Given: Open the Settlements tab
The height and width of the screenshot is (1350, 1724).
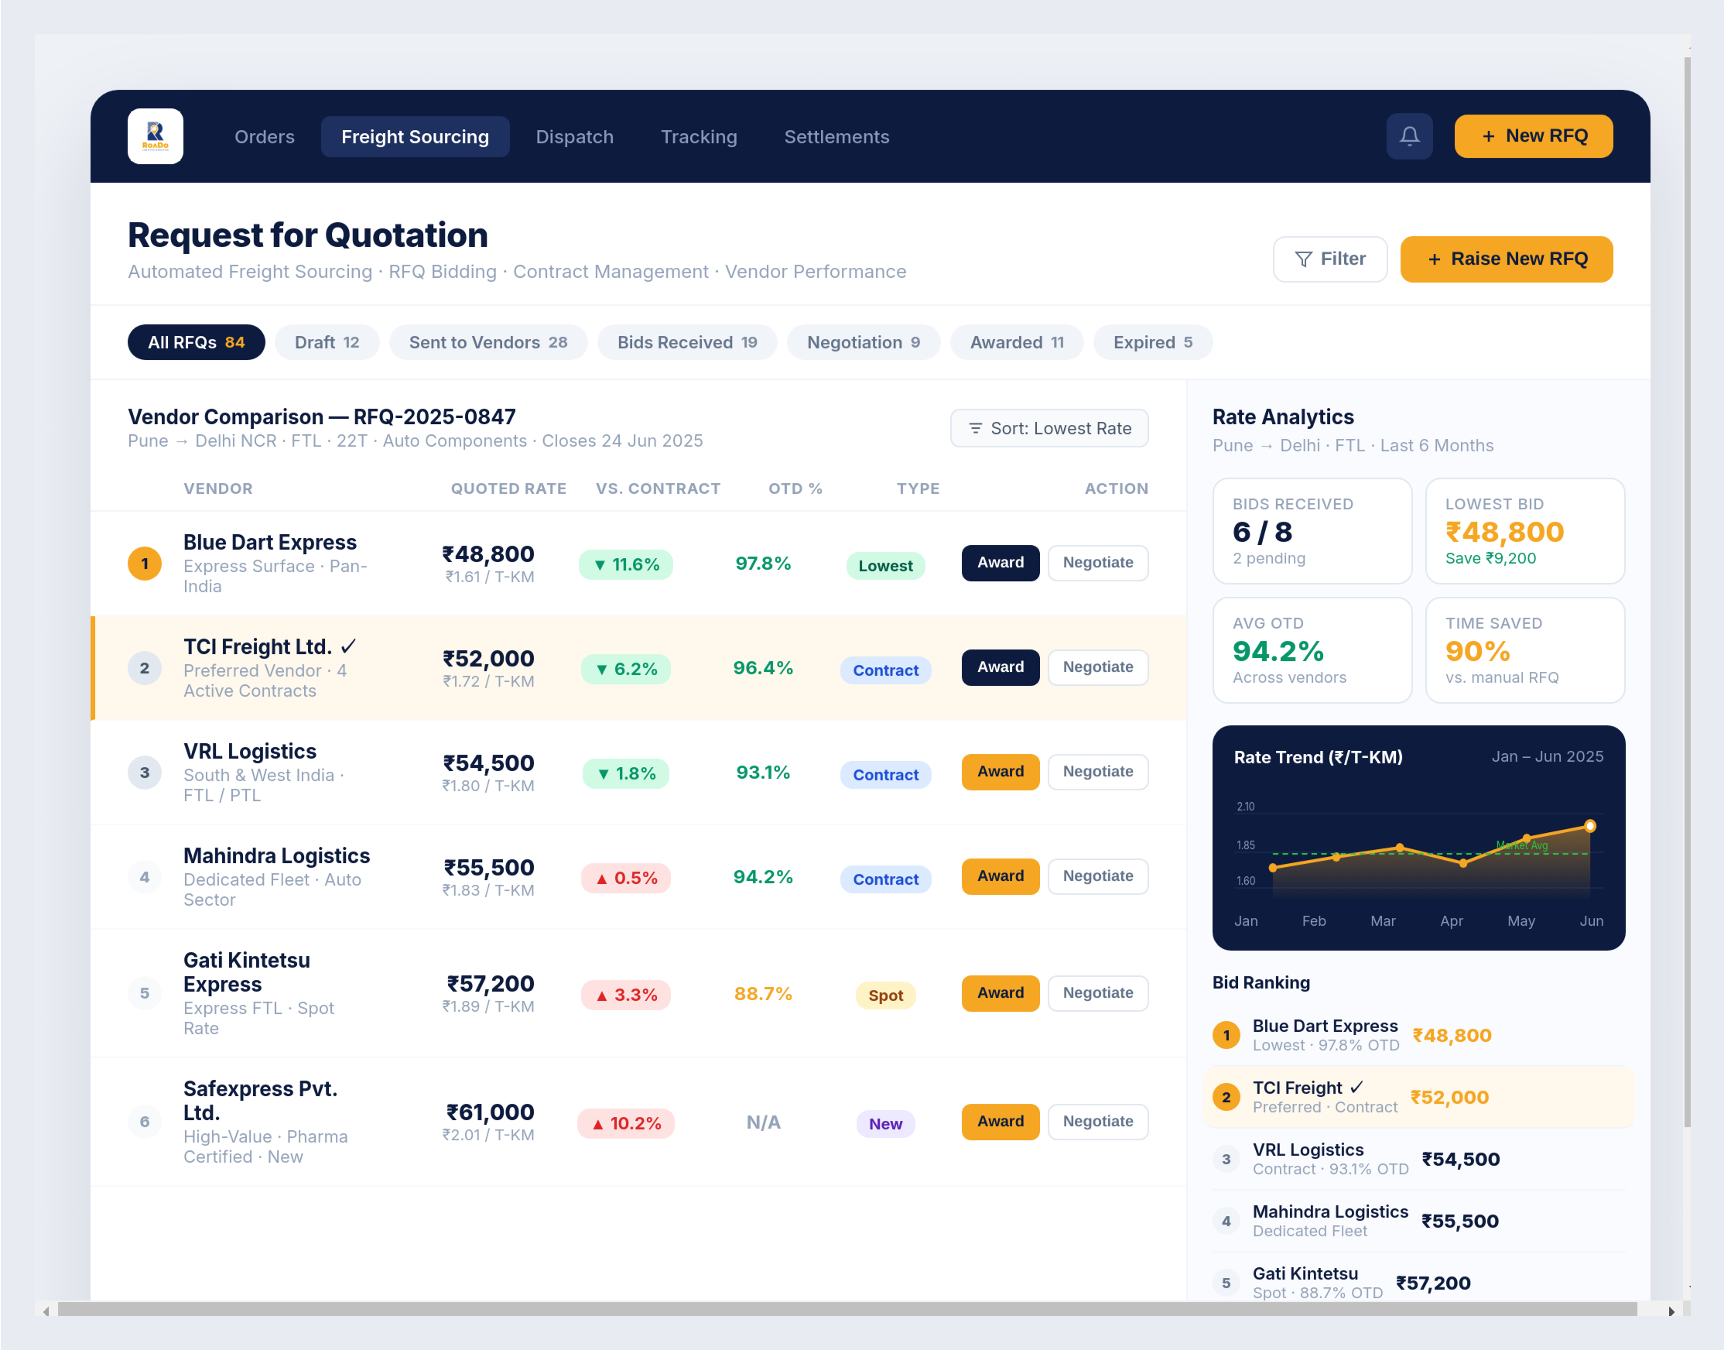Looking at the screenshot, I should [x=836, y=137].
